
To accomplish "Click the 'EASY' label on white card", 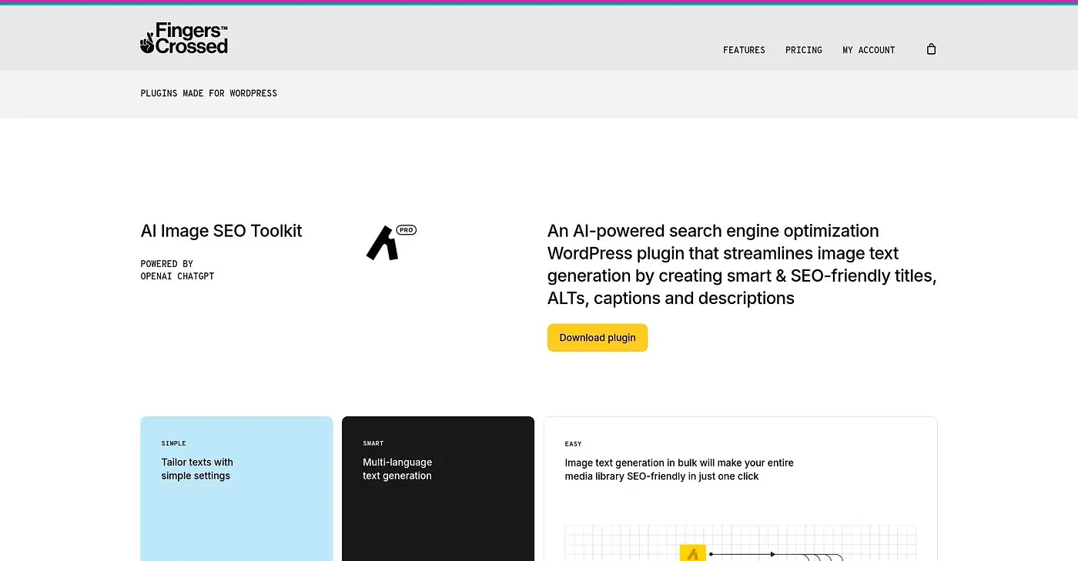I will [574, 444].
